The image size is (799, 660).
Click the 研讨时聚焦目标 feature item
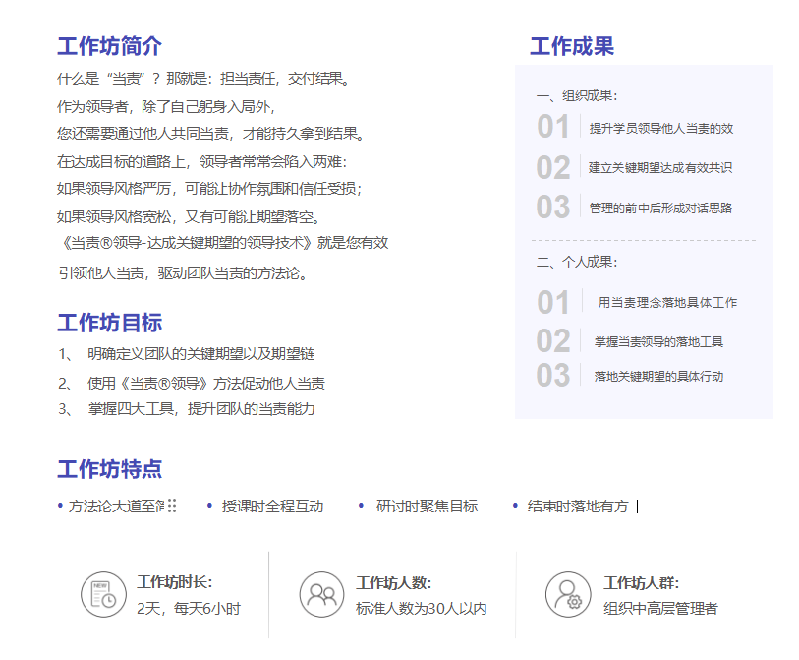pos(427,507)
